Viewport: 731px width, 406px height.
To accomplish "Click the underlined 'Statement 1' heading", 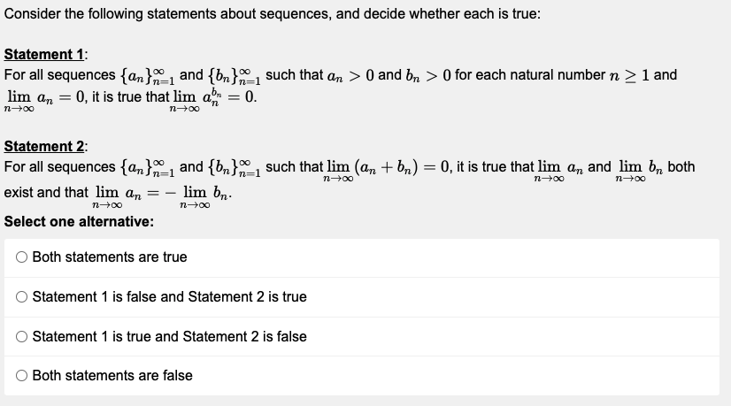I will click(x=44, y=55).
